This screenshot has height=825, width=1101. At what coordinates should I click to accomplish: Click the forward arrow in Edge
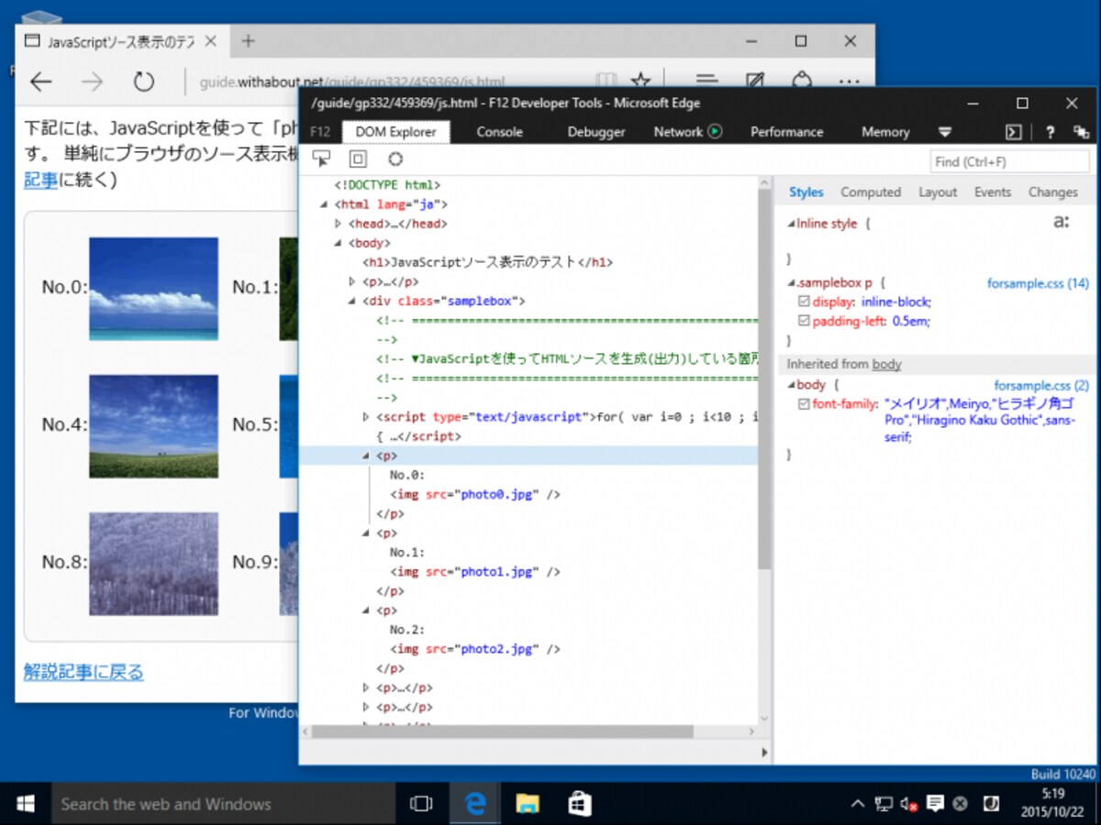92,82
